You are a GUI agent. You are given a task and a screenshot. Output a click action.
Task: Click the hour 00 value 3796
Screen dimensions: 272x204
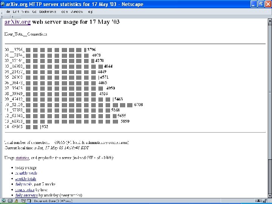click(91, 50)
